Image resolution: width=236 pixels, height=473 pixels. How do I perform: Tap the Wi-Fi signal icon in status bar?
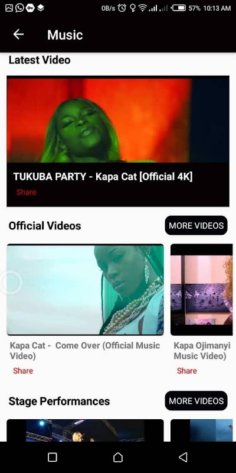pyautogui.click(x=142, y=8)
